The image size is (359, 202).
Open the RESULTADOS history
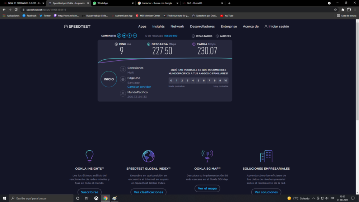coord(202,36)
